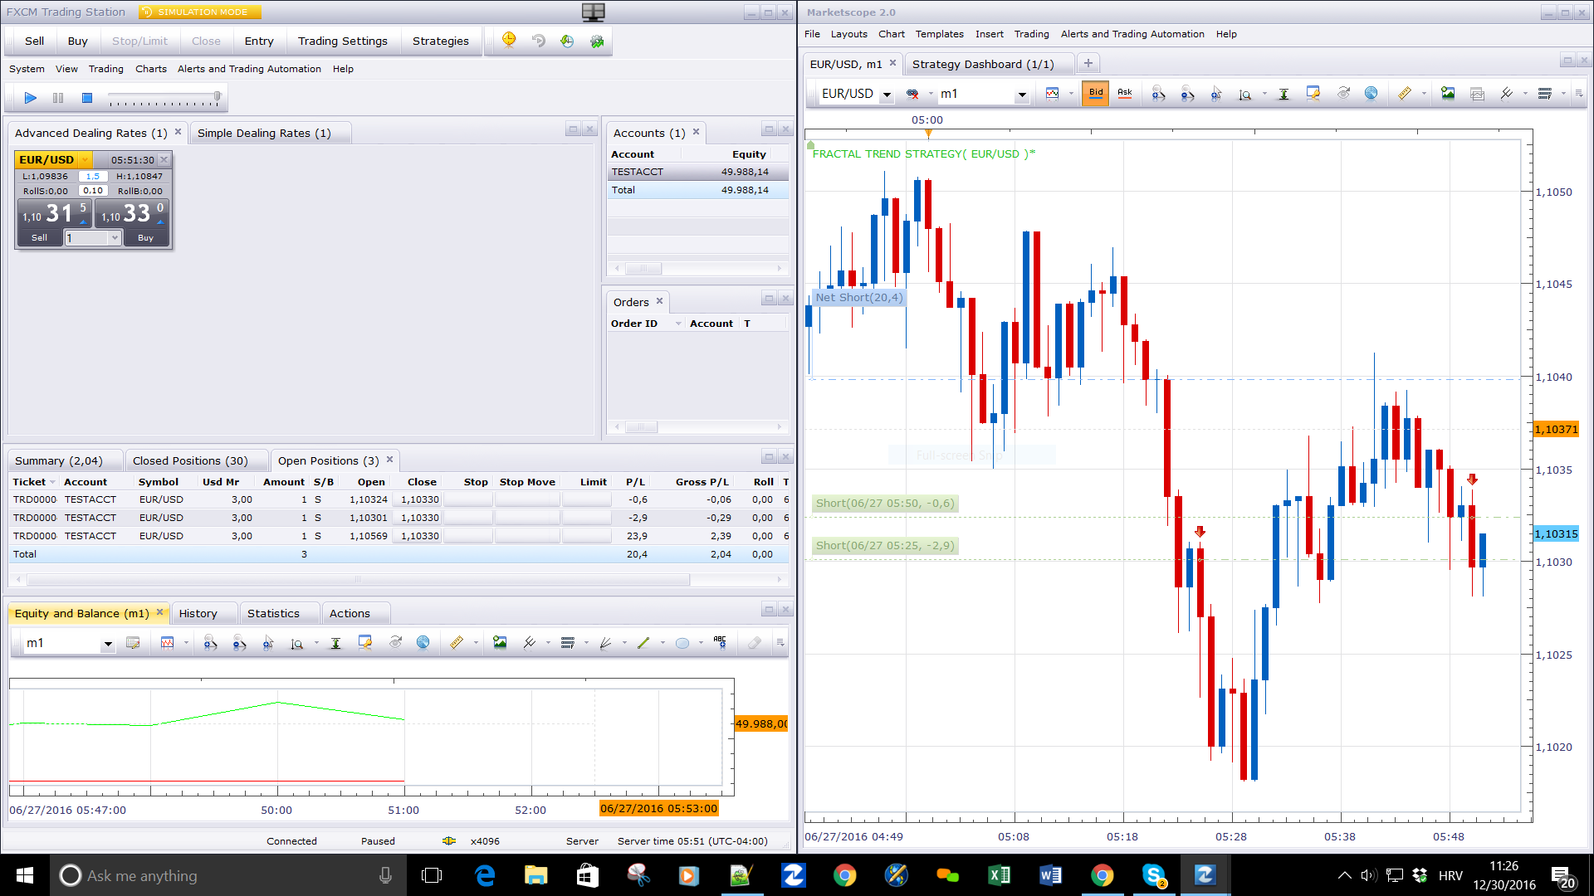1594x896 pixels.
Task: Select the ruler measure tool in Marketscope
Action: pyautogui.click(x=1404, y=94)
